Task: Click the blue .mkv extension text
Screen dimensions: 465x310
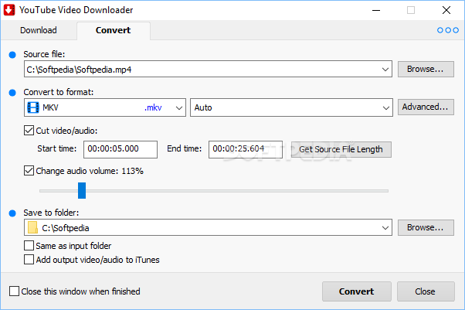Action: [153, 107]
